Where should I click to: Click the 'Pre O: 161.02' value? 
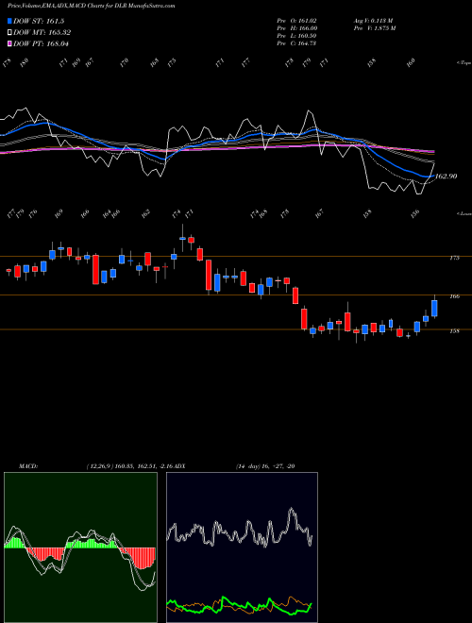[x=296, y=21]
